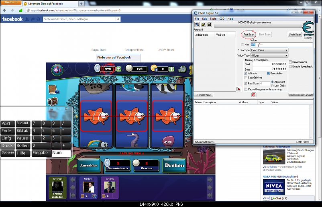The image size is (322, 207).
Task: Add Facebook credits with the green plus next to 0
Action: pyautogui.click(x=171, y=69)
